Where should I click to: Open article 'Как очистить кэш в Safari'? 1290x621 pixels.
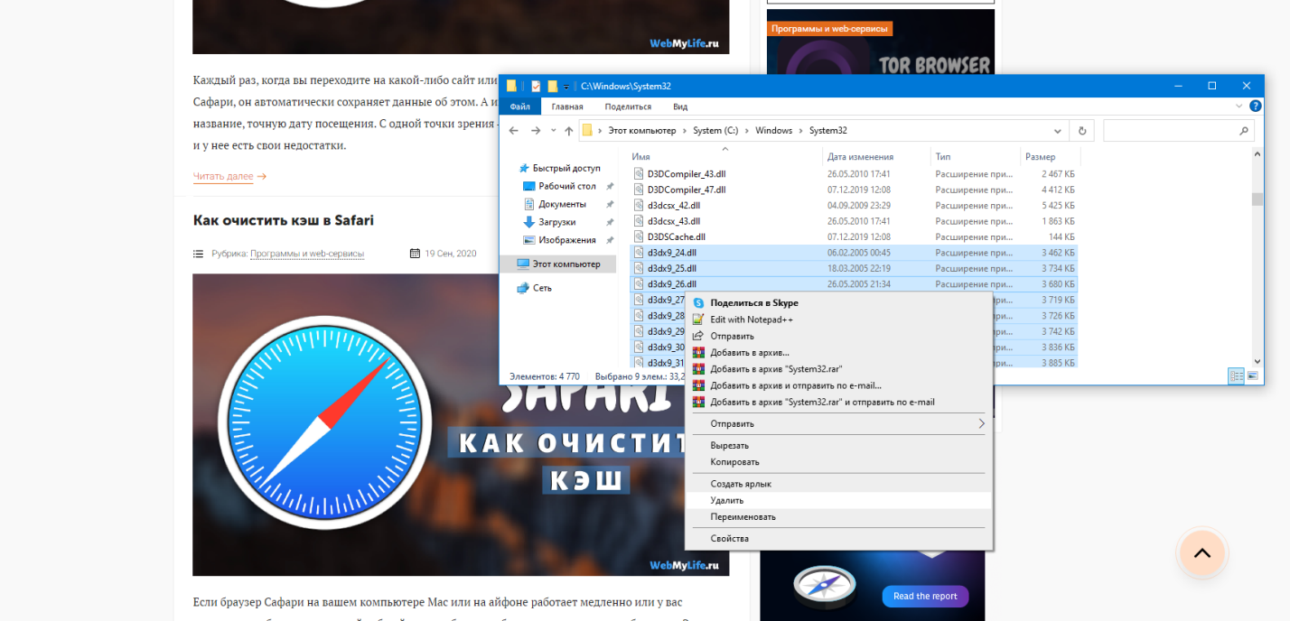pyautogui.click(x=283, y=220)
